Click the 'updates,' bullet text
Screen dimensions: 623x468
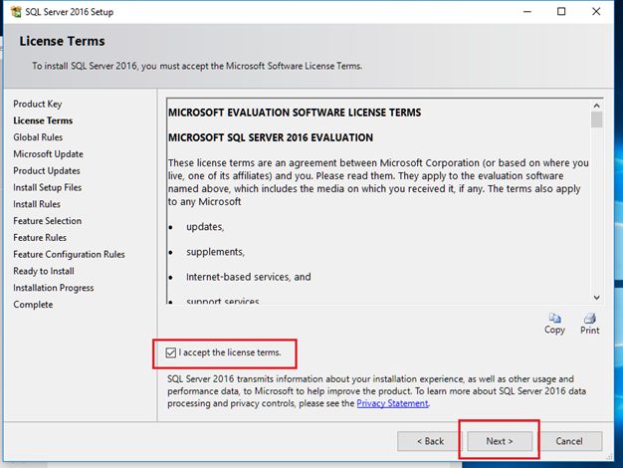pyautogui.click(x=205, y=227)
